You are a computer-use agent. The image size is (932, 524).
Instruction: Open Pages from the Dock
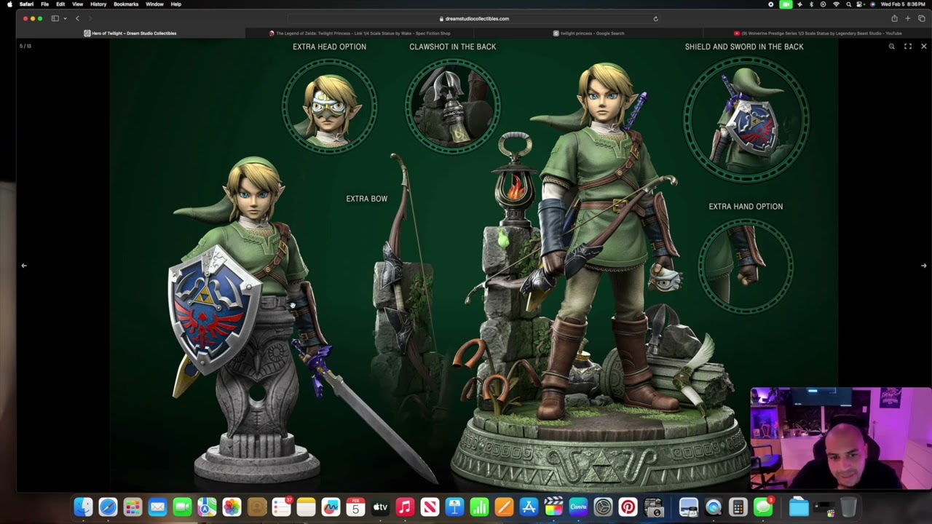click(504, 507)
